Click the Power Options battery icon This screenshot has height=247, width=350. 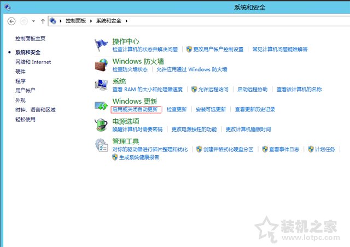click(x=101, y=125)
